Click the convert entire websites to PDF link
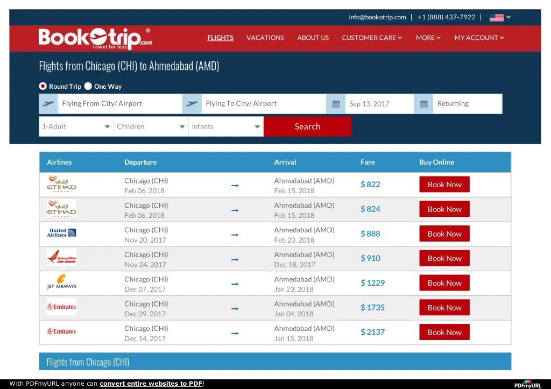This screenshot has height=389, width=551. pos(151,384)
